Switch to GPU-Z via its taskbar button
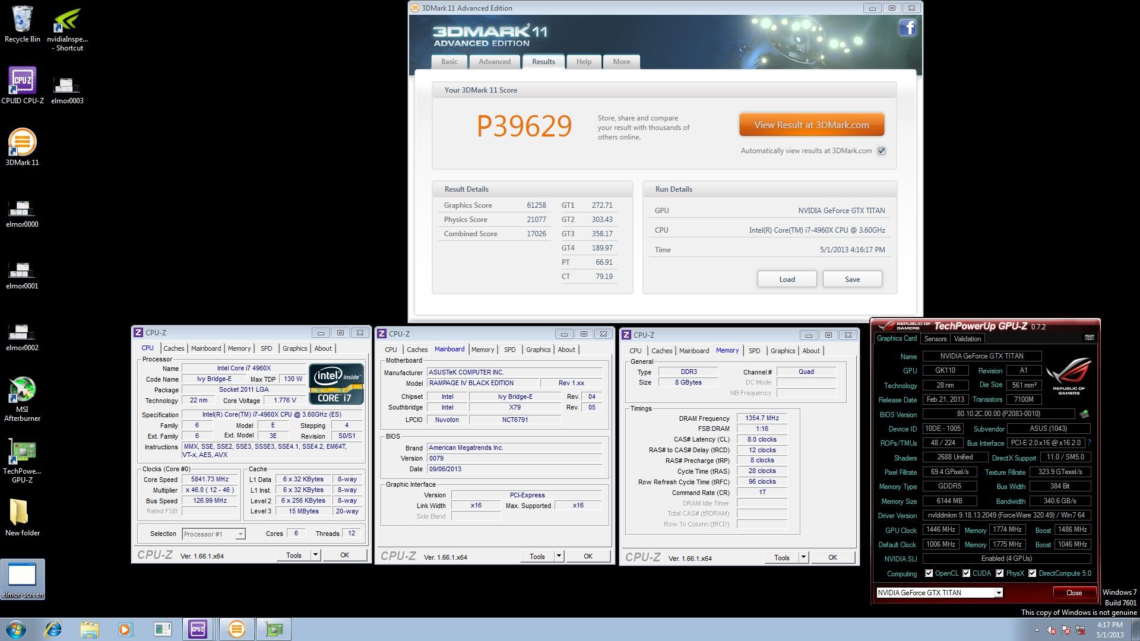Image resolution: width=1140 pixels, height=641 pixels. coord(274,629)
